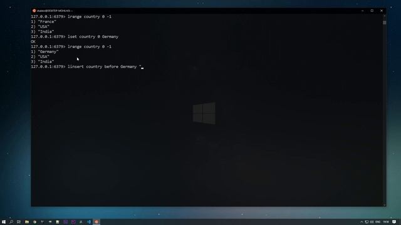Viewport: 401px width, 225px height.
Task: Open taskbar Search magnifier
Action: (x=11, y=222)
